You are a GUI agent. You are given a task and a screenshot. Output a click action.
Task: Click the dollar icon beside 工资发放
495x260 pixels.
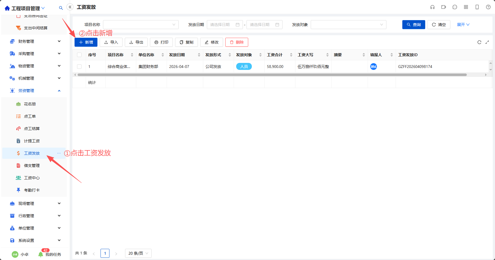[18, 153]
